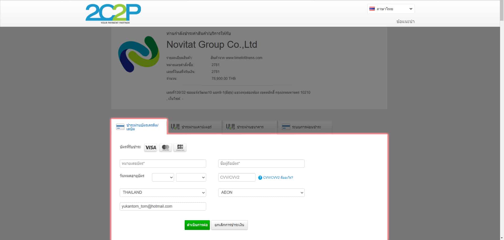This screenshot has width=504, height=240.
Task: Click the Novitat Group company logo
Action: 139,54
